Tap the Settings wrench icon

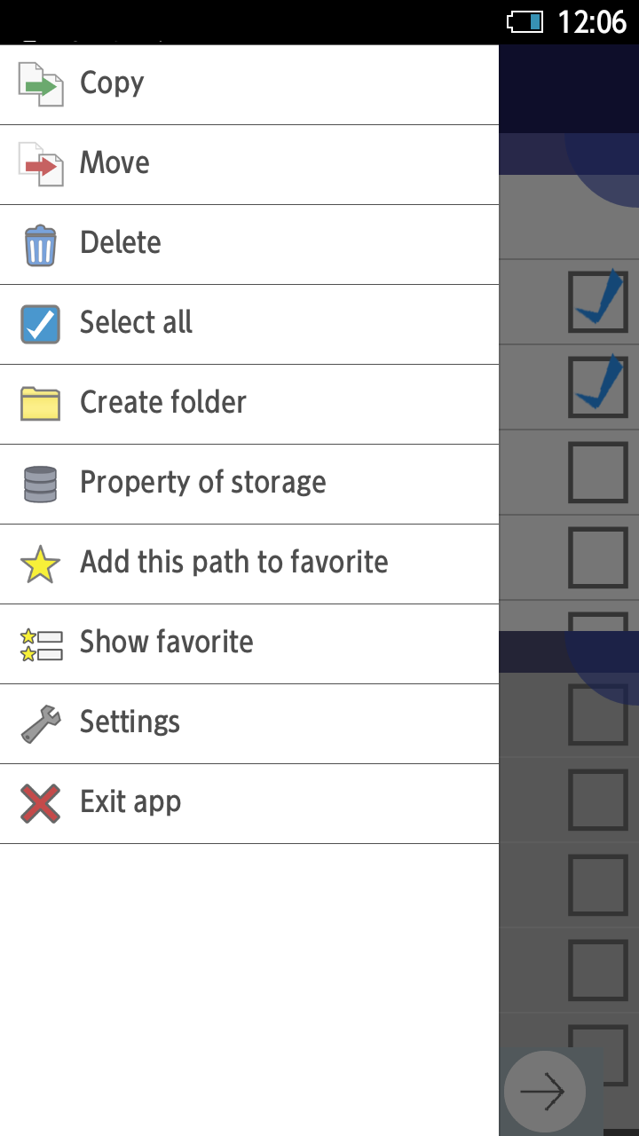click(41, 723)
